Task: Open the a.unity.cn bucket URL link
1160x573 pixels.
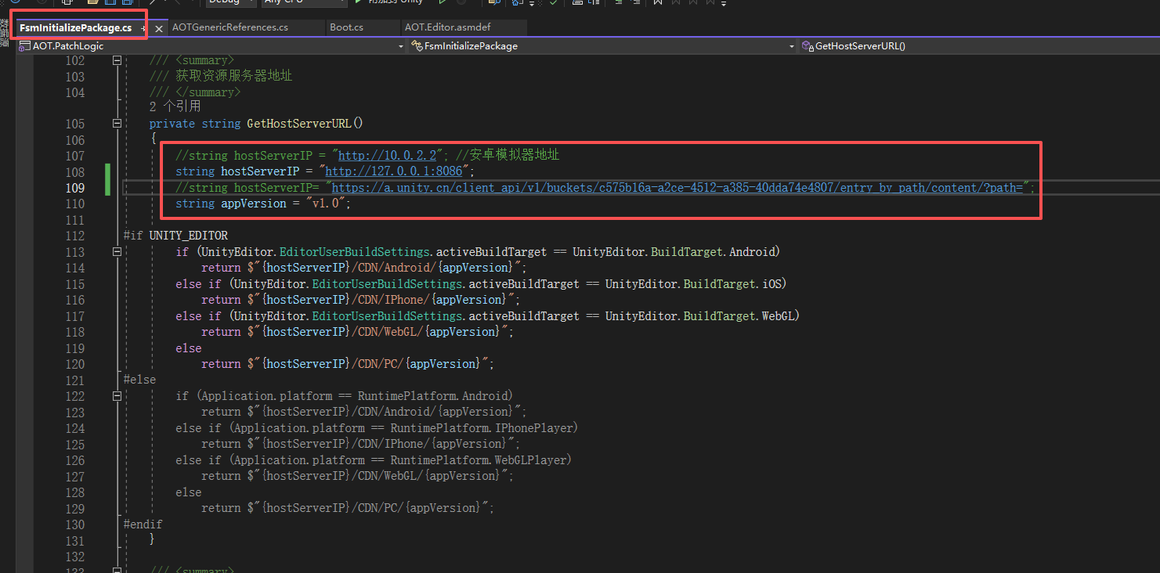Action: (678, 188)
